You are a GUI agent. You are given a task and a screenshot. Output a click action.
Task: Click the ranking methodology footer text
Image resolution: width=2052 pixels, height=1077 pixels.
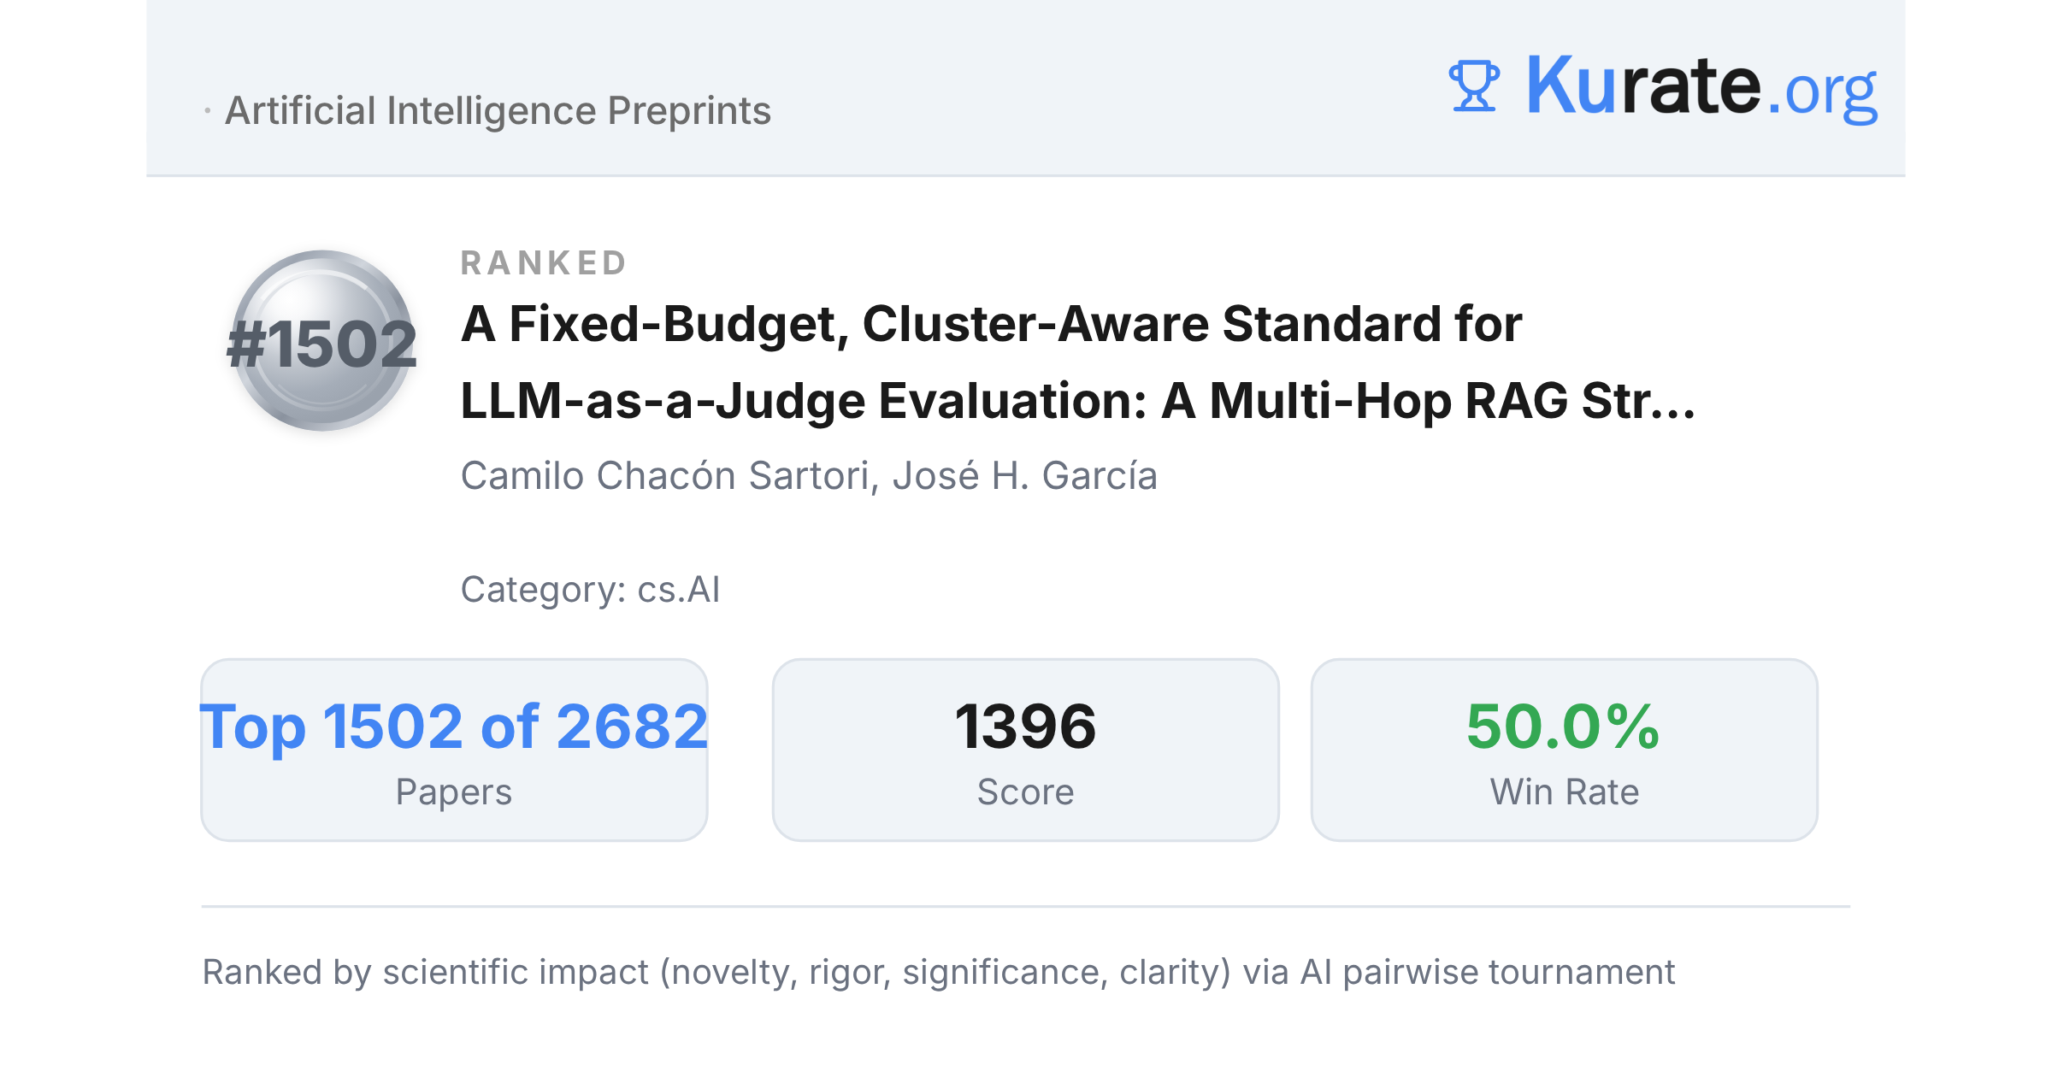pyautogui.click(x=938, y=973)
